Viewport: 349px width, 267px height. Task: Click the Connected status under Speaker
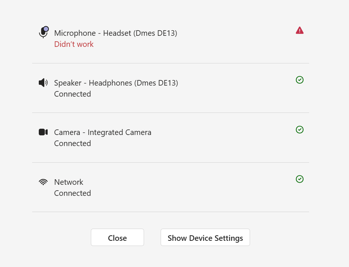[72, 94]
